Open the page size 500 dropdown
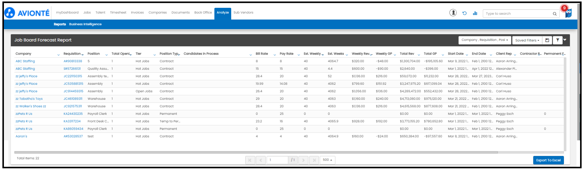 tap(327, 160)
